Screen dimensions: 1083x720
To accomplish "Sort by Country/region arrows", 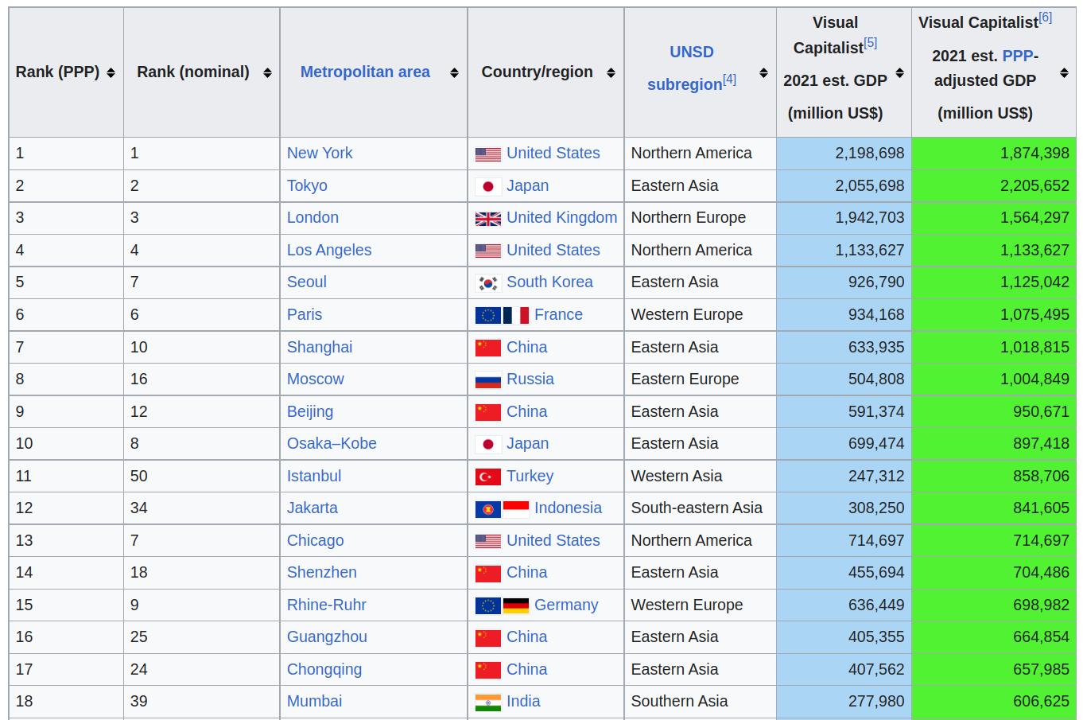I will pos(611,72).
